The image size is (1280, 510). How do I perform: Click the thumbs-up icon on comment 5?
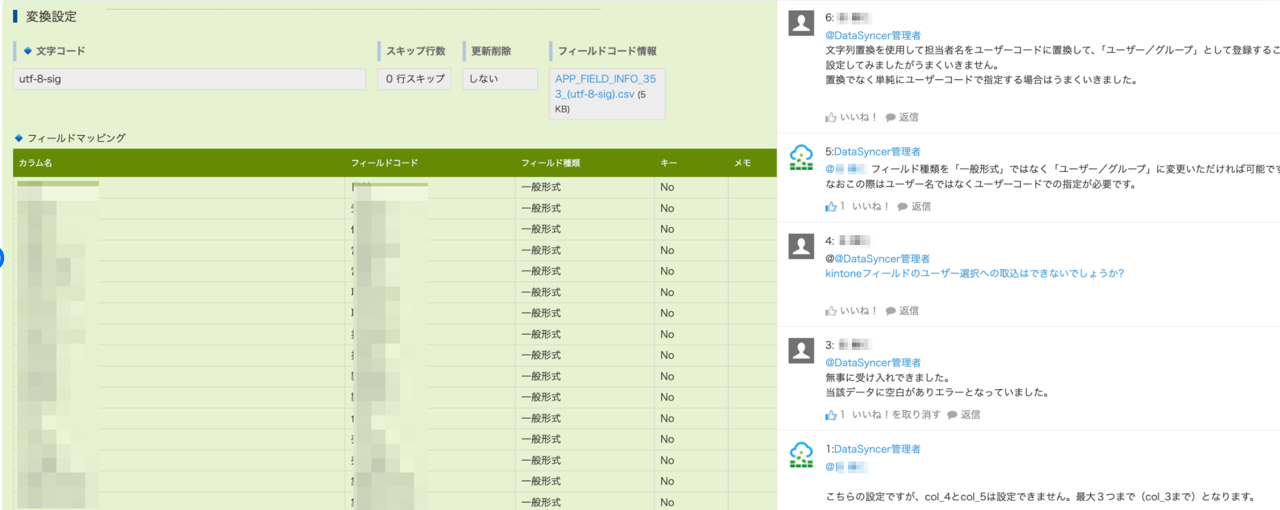831,206
